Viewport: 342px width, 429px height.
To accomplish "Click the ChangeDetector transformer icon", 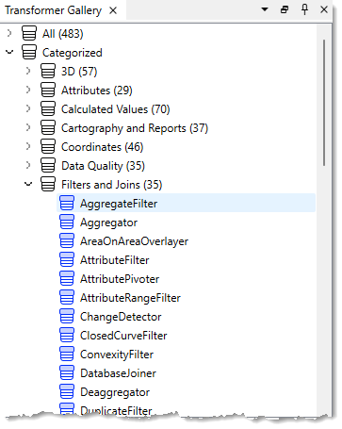I will tap(67, 316).
